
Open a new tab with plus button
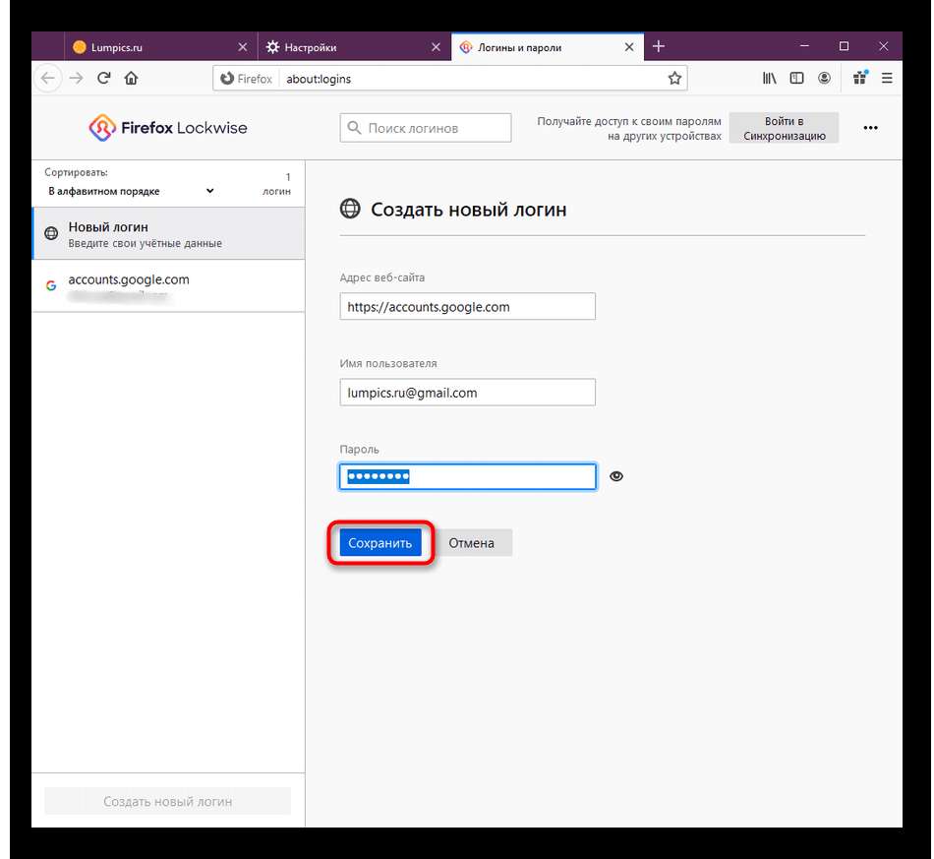[658, 46]
